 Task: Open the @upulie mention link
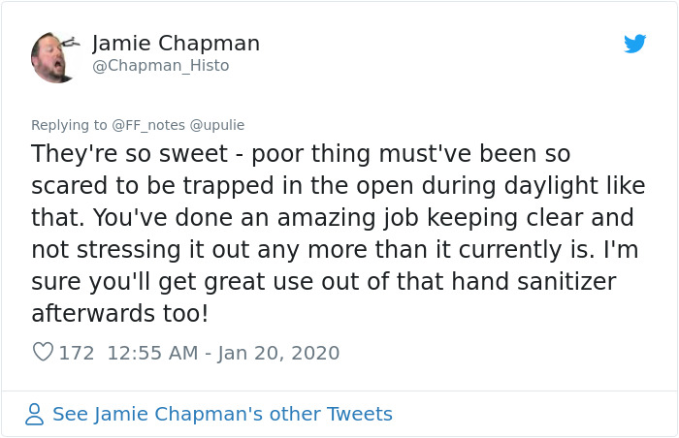point(219,124)
